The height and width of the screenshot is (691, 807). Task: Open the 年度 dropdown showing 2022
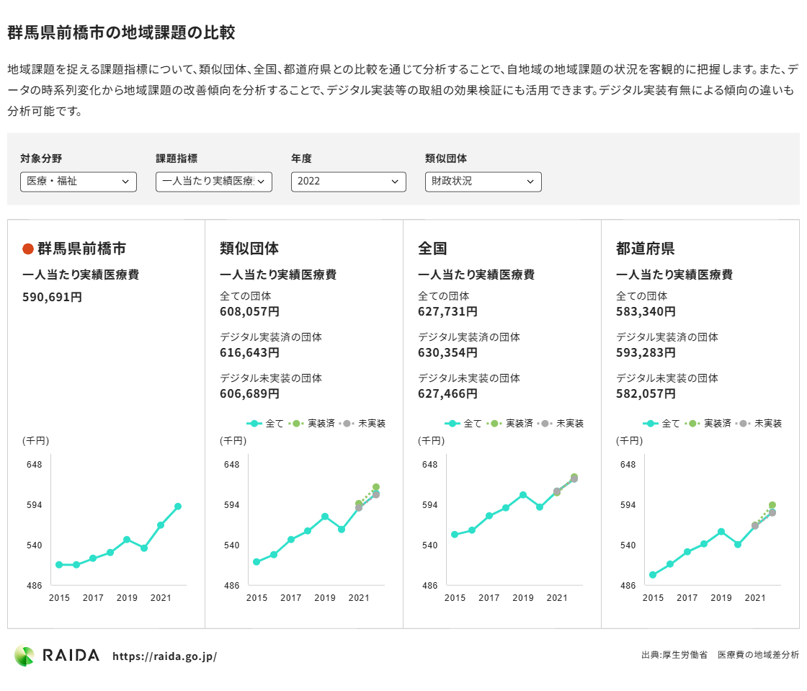coord(349,182)
